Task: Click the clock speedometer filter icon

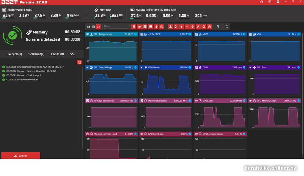Action: 198,27
